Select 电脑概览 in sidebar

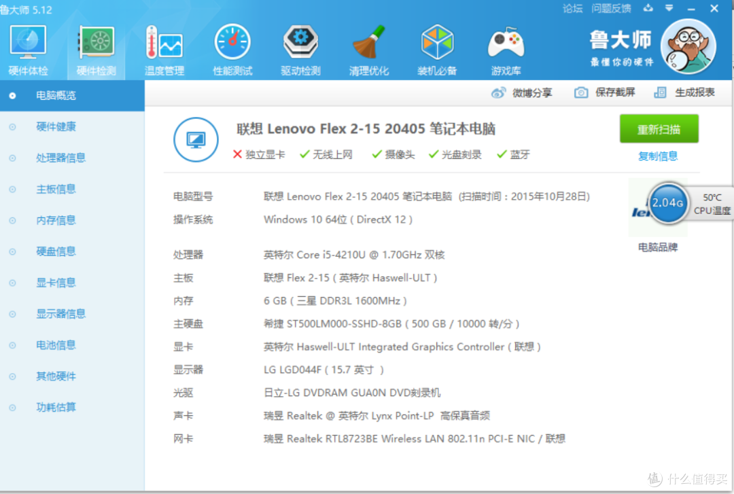[72, 96]
